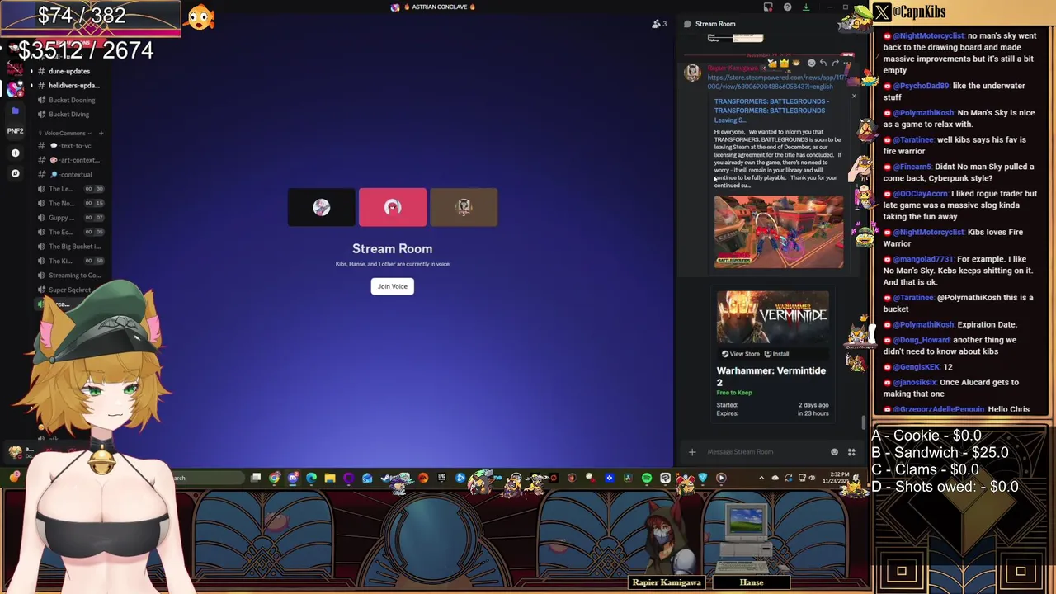The width and height of the screenshot is (1056, 594).
Task: Click View Store for Vermintide 2
Action: click(x=740, y=354)
